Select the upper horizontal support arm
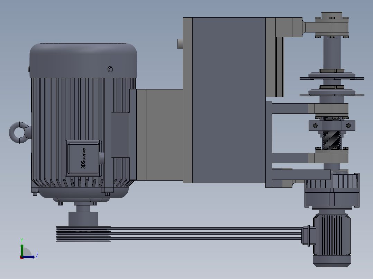Image resolution: width=373 pixels, height=279 pixels. click(290, 108)
